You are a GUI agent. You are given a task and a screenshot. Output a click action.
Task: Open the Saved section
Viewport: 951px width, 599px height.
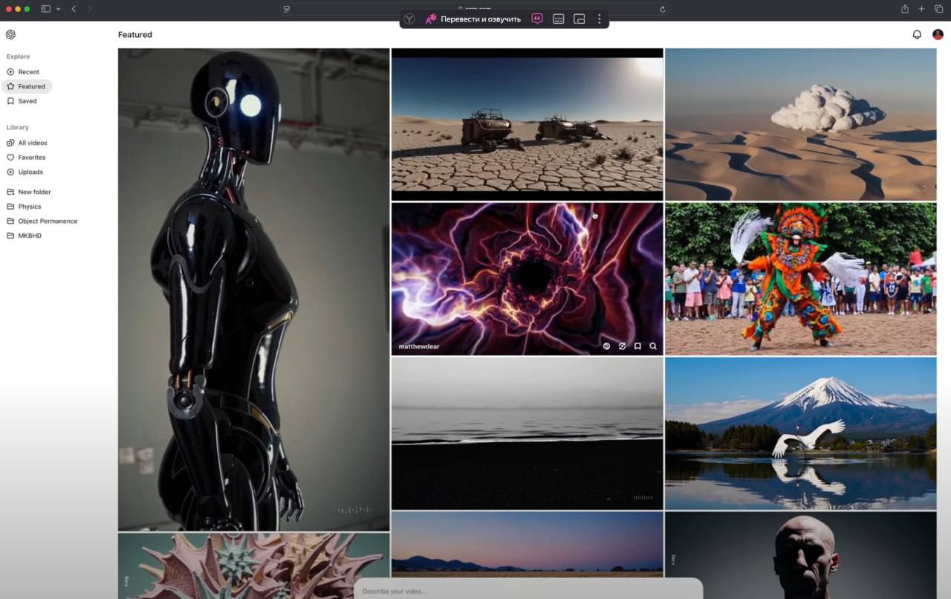click(x=27, y=101)
